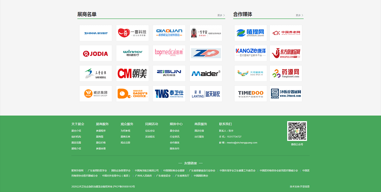381x192 pixels.
Task: Go to the 论坛会议 footer link
Action: [150, 131]
